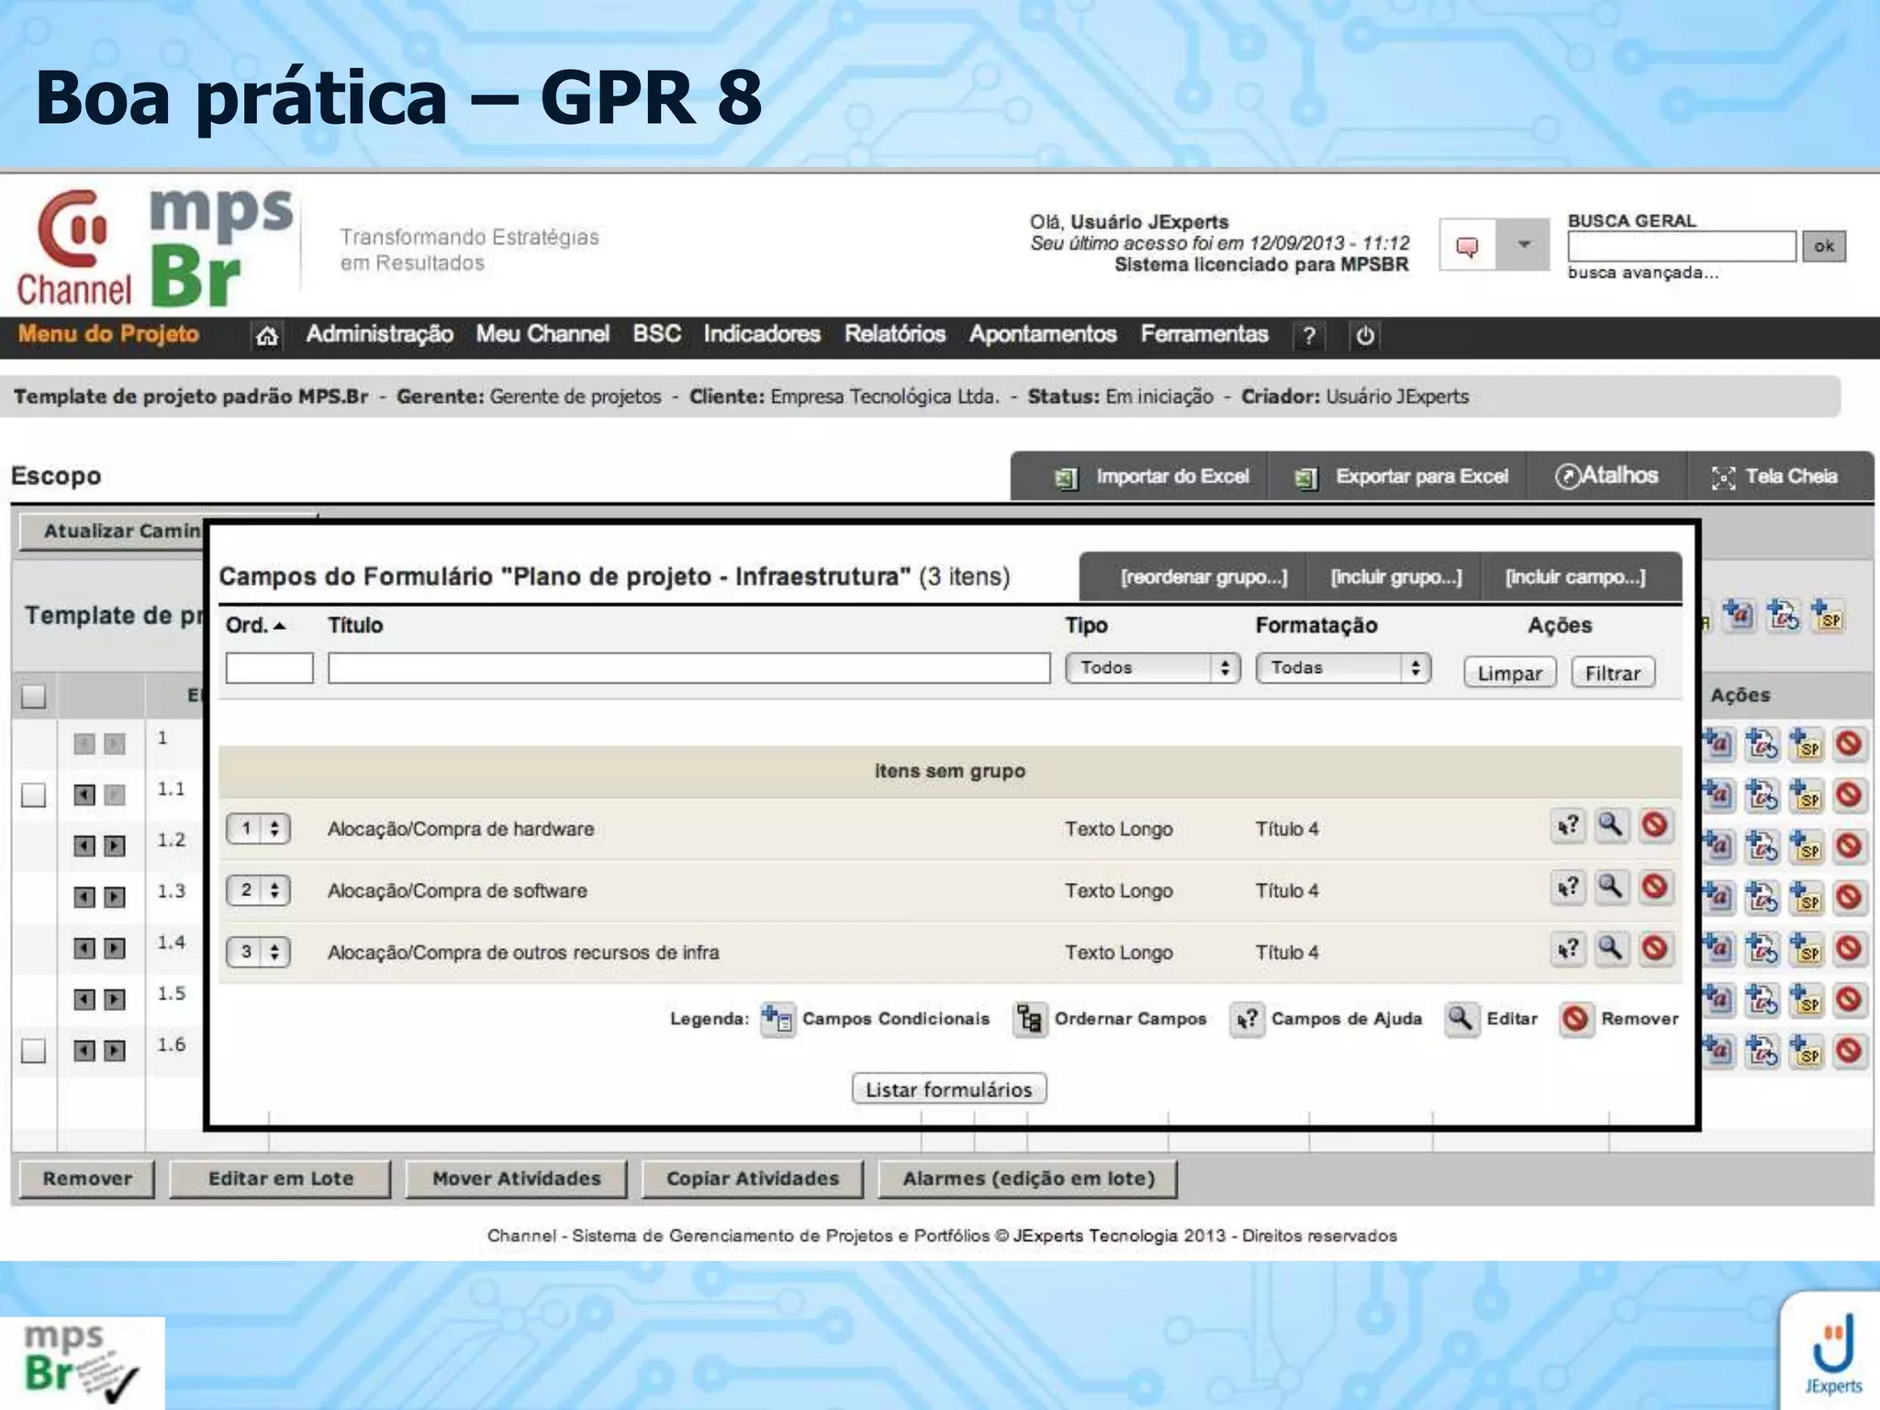This screenshot has height=1410, width=1880.
Task: Focus the Ord. filter input field
Action: tap(269, 668)
